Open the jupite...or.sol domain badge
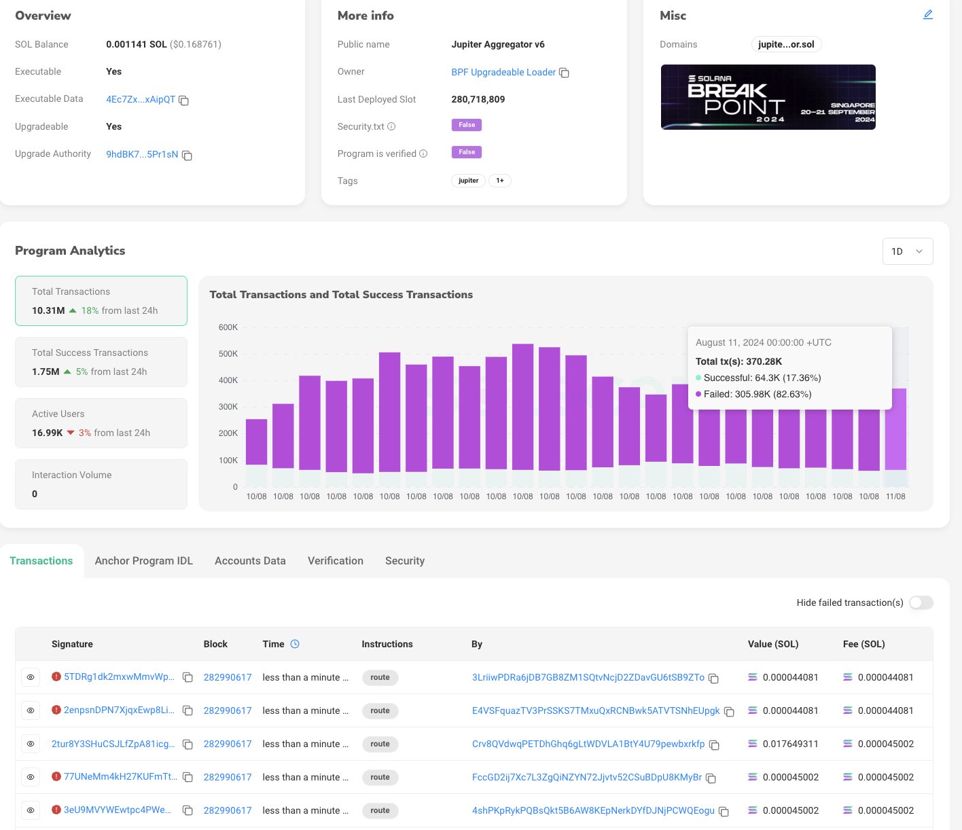 point(787,45)
